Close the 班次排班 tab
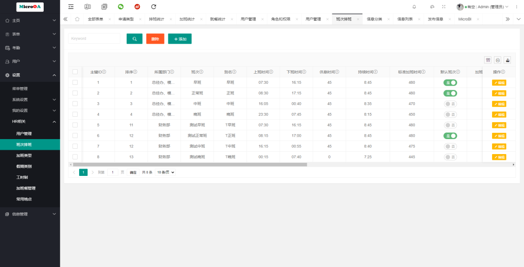The width and height of the screenshot is (524, 267). pos(358,19)
